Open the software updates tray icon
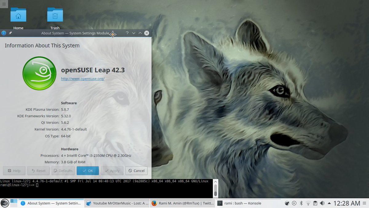Screen dimensions: 369x208 [x=287, y=203]
